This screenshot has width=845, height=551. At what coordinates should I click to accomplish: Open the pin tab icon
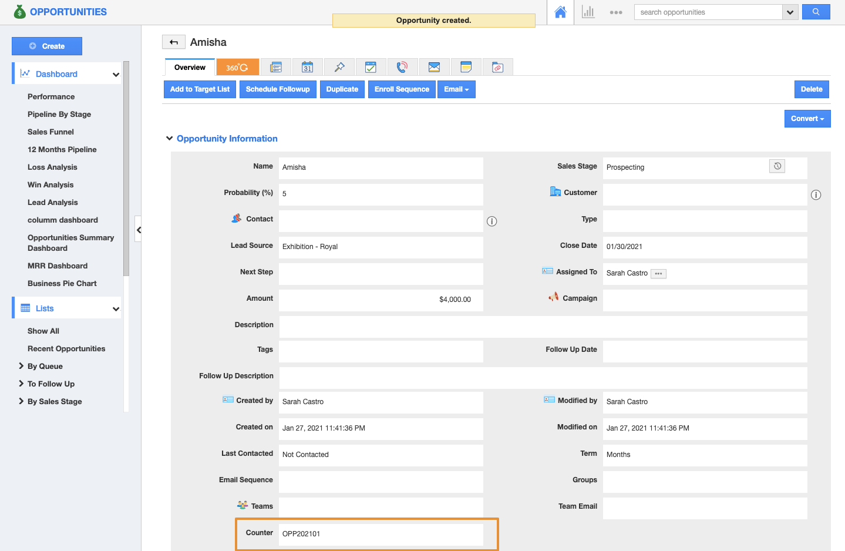[x=339, y=68]
